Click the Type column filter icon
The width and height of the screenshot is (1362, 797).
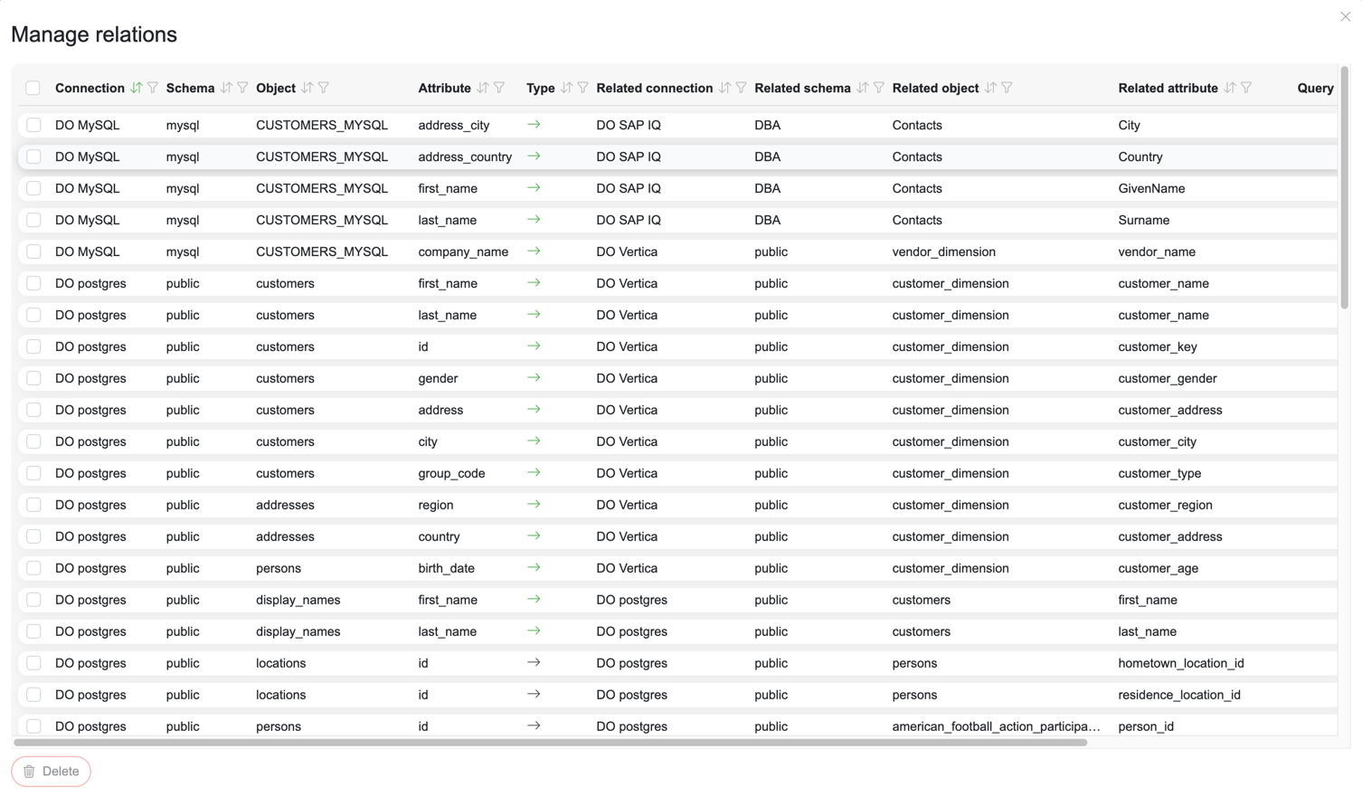583,88
